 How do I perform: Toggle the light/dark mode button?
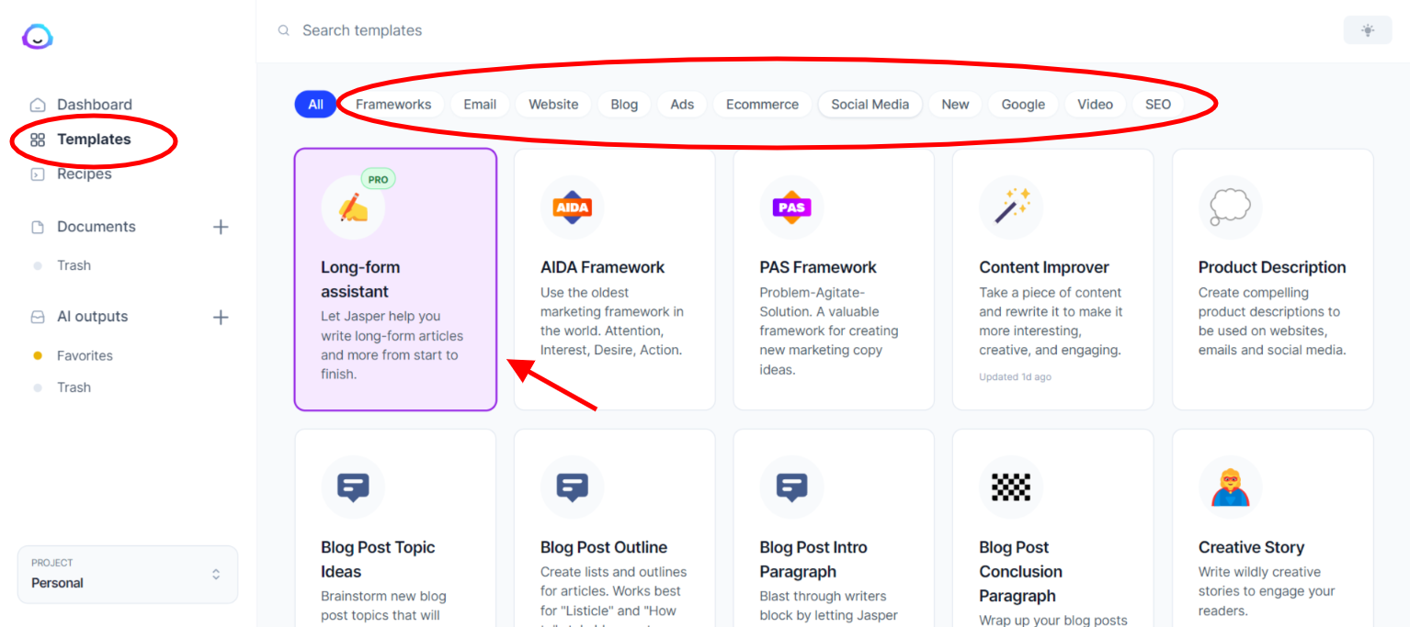tap(1367, 30)
